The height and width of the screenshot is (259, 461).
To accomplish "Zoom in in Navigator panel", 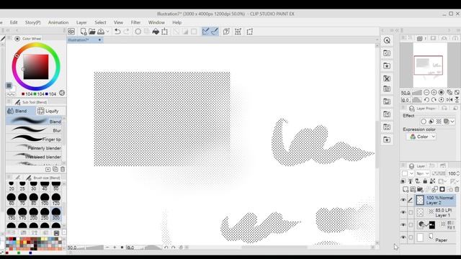I will pyautogui.click(x=434, y=93).
